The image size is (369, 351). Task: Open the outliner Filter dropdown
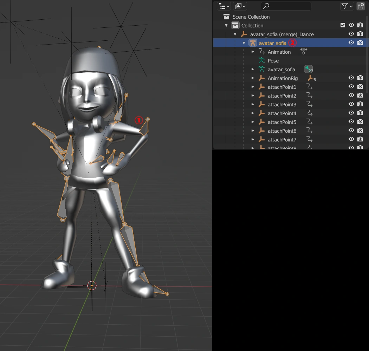[347, 6]
